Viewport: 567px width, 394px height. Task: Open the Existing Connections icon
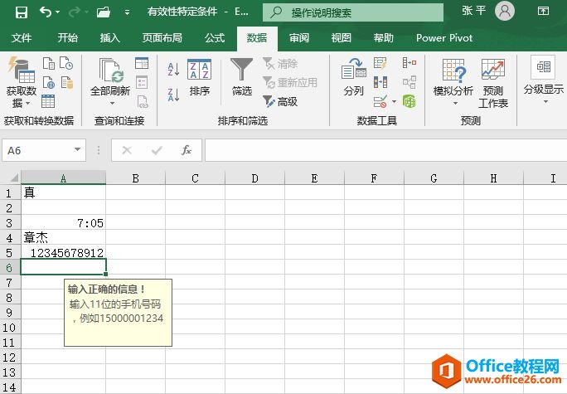coord(67,82)
